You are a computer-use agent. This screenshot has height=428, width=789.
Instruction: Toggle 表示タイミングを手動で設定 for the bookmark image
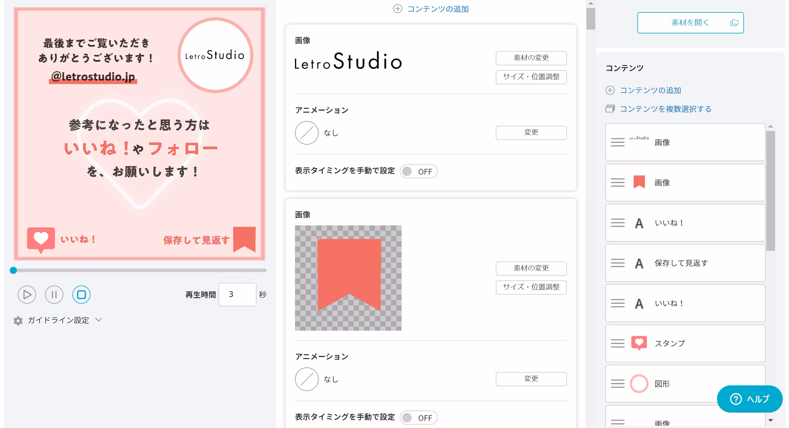pos(418,418)
